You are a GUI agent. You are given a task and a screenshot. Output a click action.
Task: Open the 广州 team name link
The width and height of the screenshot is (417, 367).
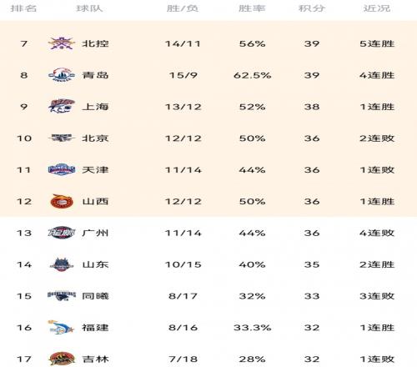[95, 233]
